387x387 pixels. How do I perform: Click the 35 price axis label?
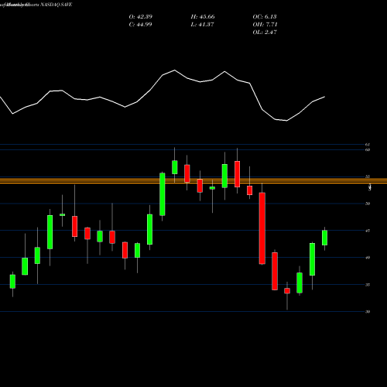point(368,285)
